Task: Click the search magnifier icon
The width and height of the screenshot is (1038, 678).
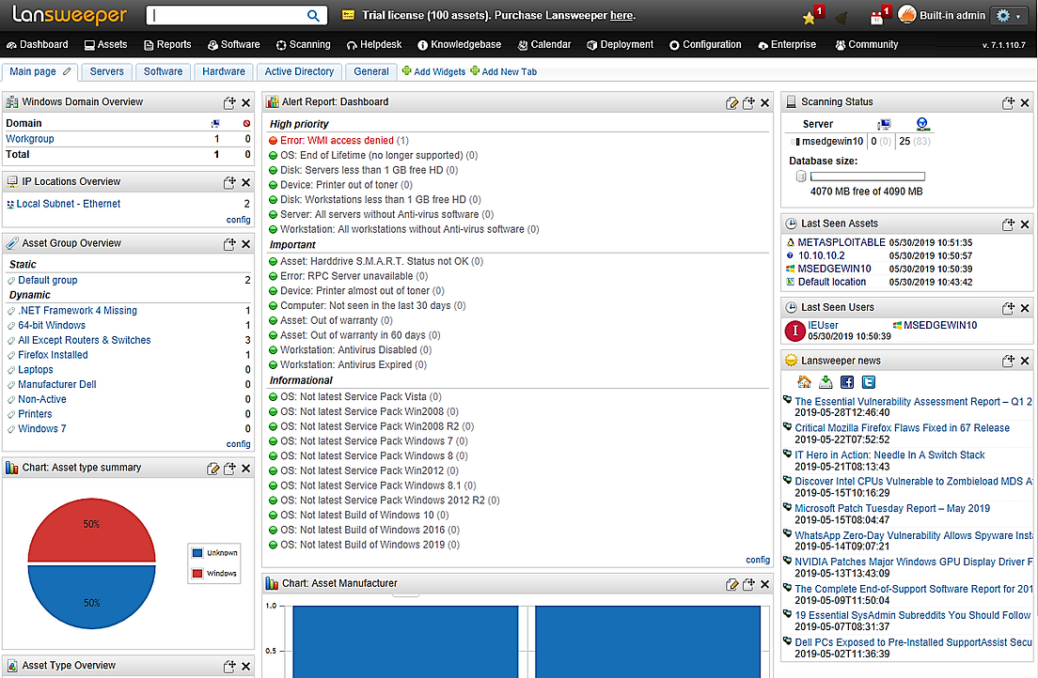Action: tap(313, 15)
